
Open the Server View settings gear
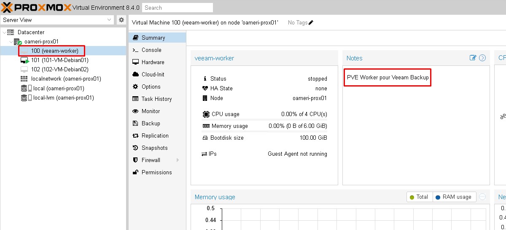[x=121, y=20]
